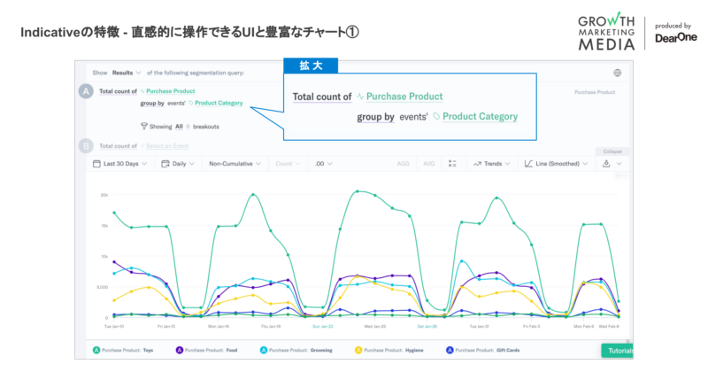Open the small annotation dropdown above chart
708x372 pixels.
(621, 176)
